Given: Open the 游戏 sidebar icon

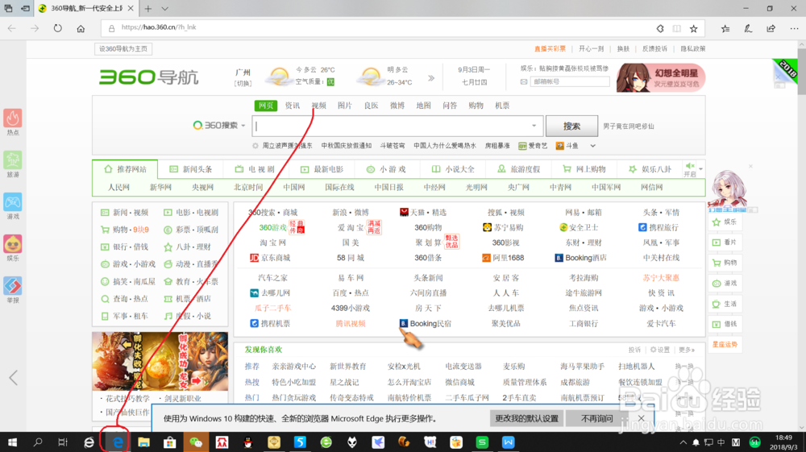Looking at the screenshot, I should (x=13, y=206).
